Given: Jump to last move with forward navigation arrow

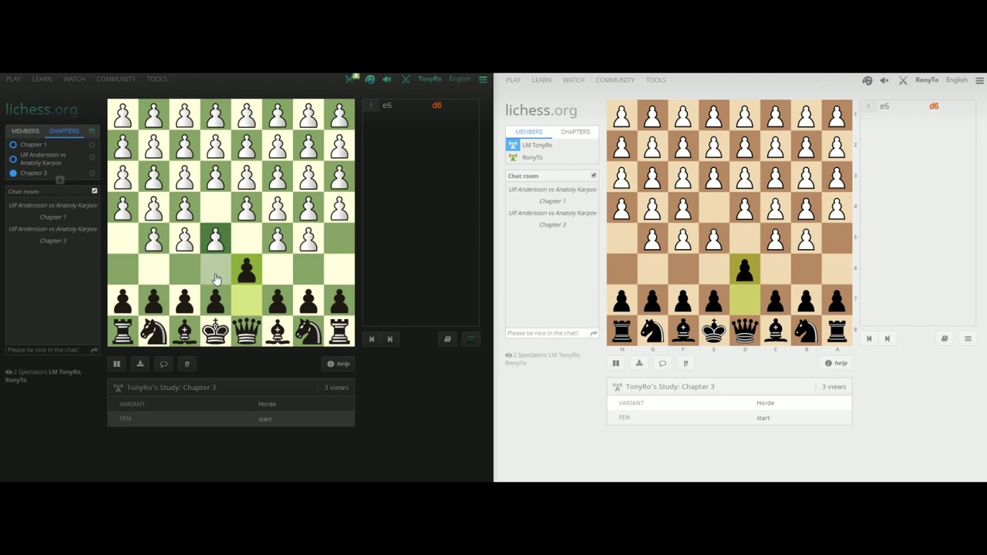Looking at the screenshot, I should coord(389,339).
